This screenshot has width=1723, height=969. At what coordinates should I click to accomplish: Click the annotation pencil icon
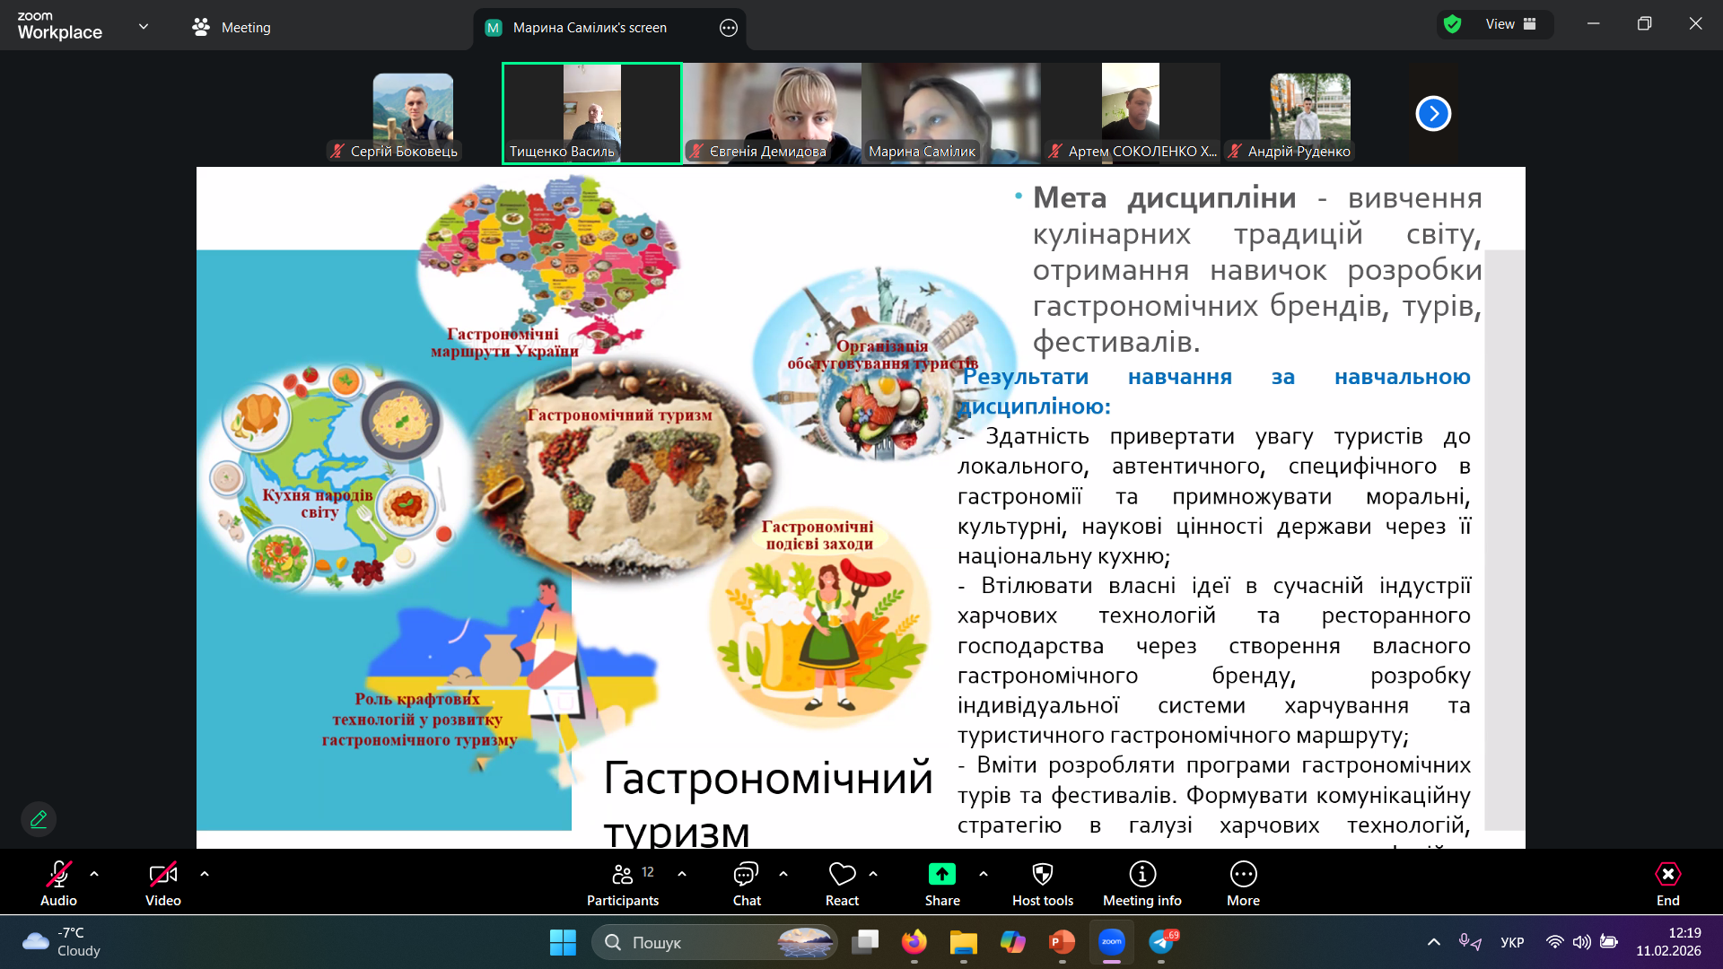(39, 819)
